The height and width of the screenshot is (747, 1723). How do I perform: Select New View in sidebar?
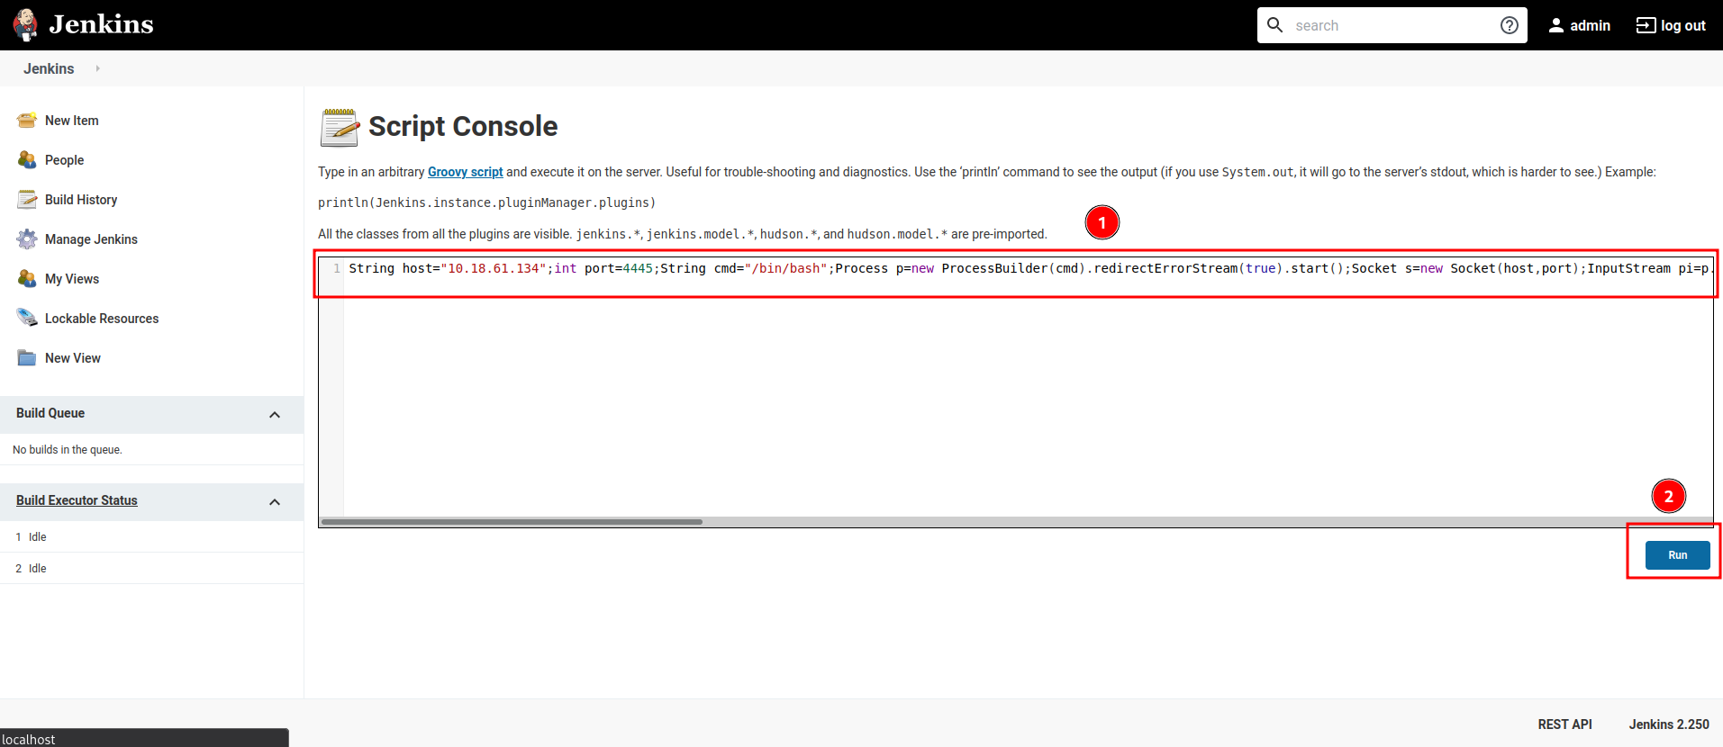pyautogui.click(x=73, y=358)
